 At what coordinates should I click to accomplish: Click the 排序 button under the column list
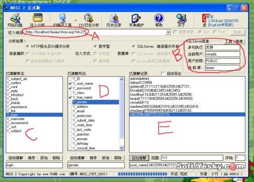pyautogui.click(x=93, y=158)
